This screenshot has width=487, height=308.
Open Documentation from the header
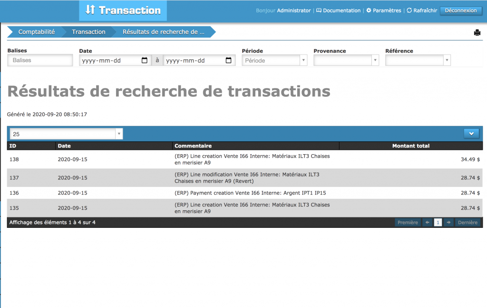click(x=338, y=10)
